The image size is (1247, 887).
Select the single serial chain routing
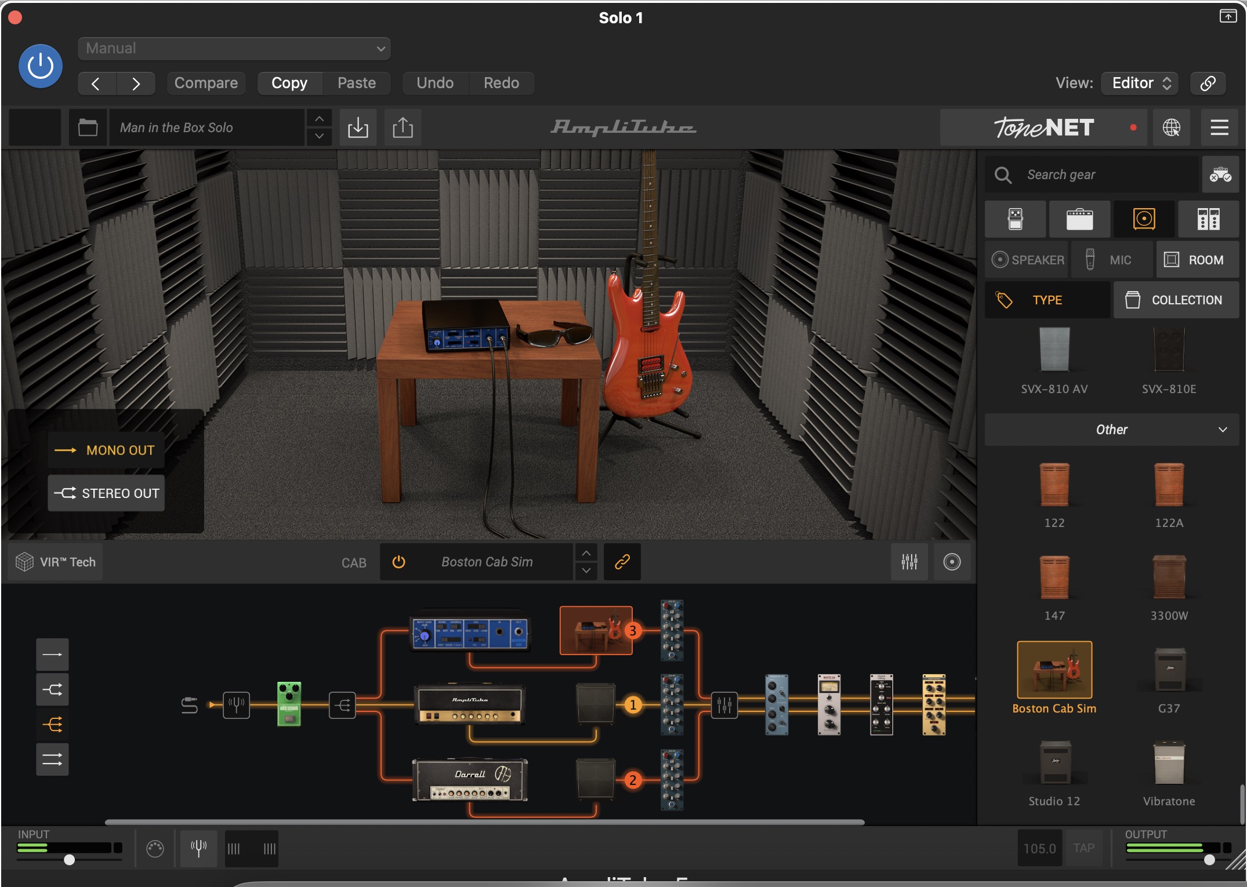click(52, 655)
